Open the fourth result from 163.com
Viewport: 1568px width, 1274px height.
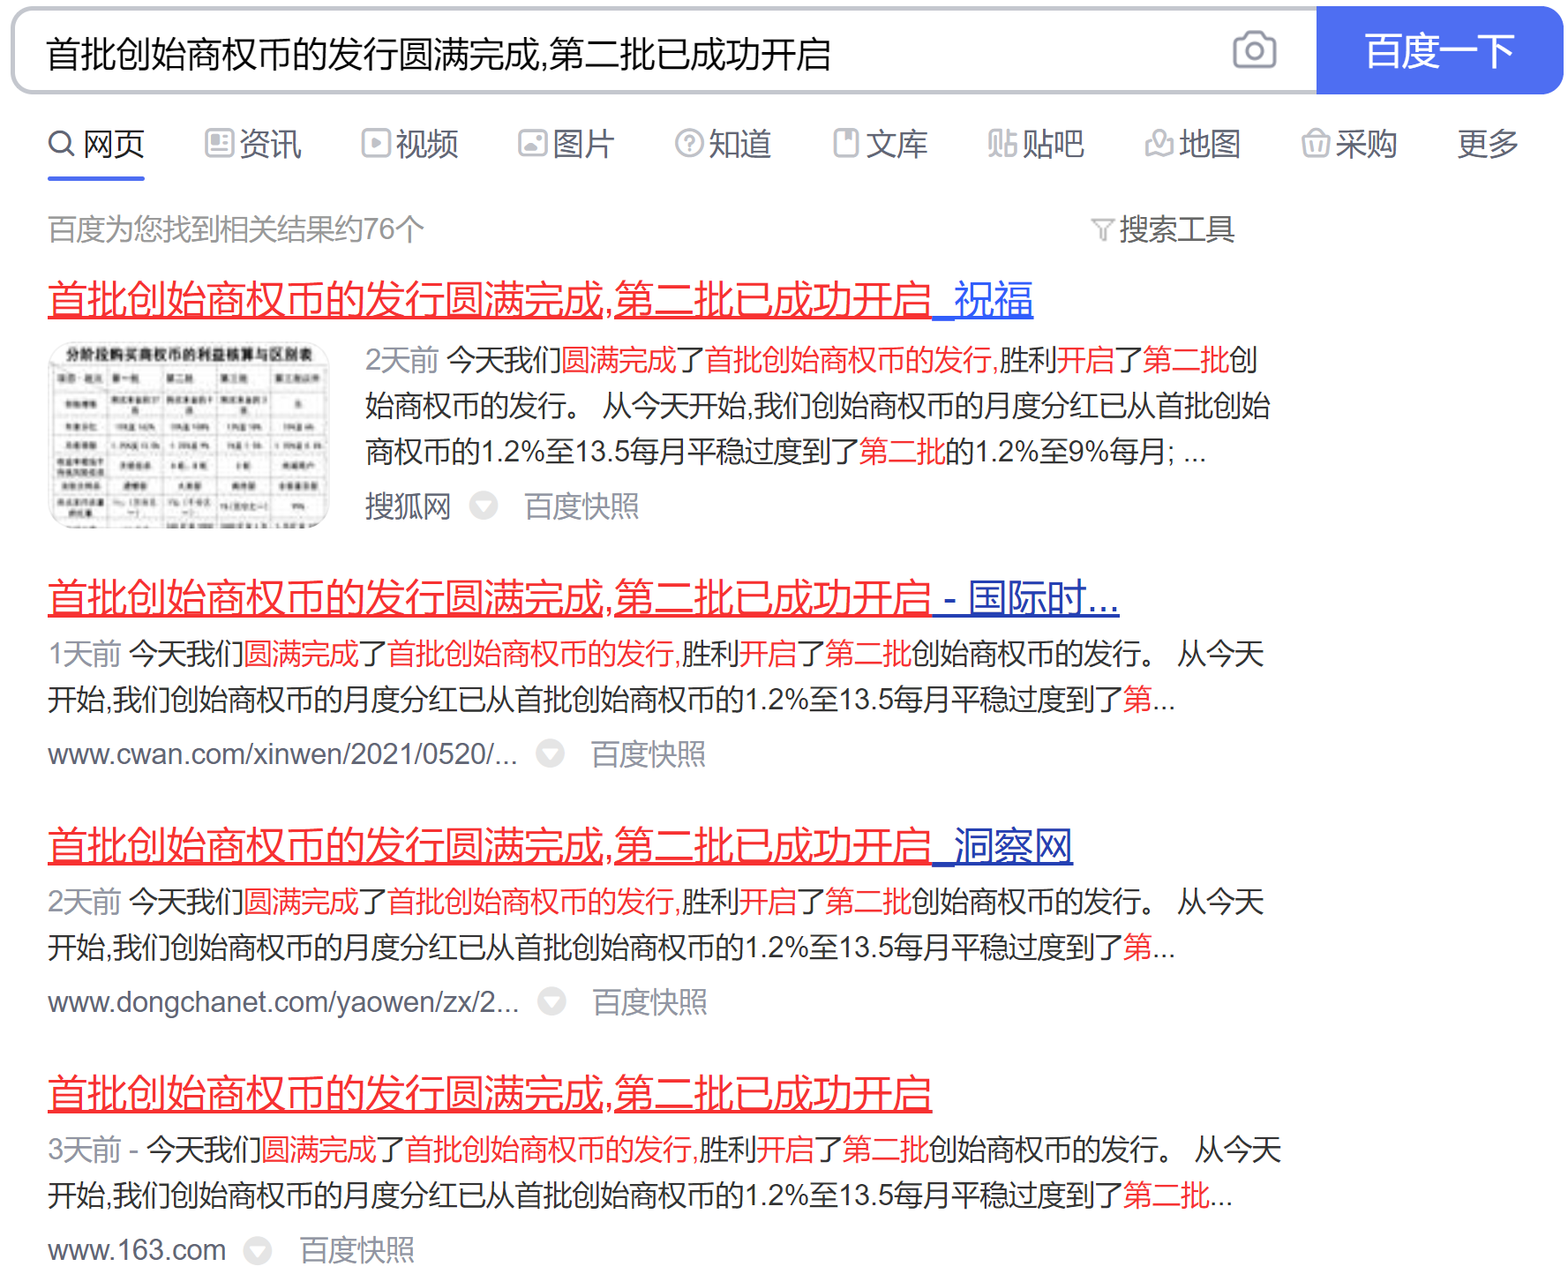click(490, 1094)
